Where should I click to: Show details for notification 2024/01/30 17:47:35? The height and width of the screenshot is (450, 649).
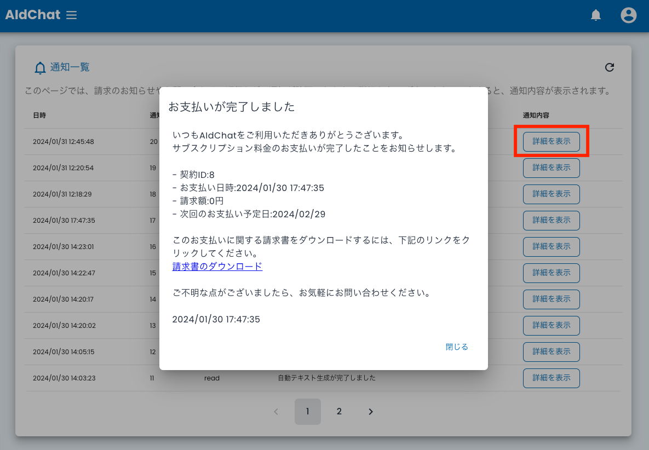[551, 220]
